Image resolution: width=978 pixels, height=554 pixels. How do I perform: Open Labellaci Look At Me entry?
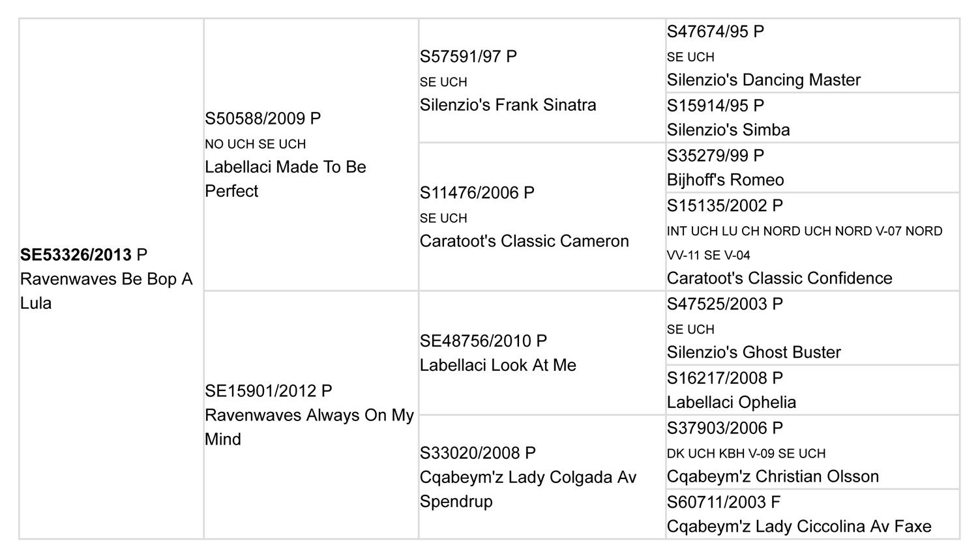pos(497,365)
